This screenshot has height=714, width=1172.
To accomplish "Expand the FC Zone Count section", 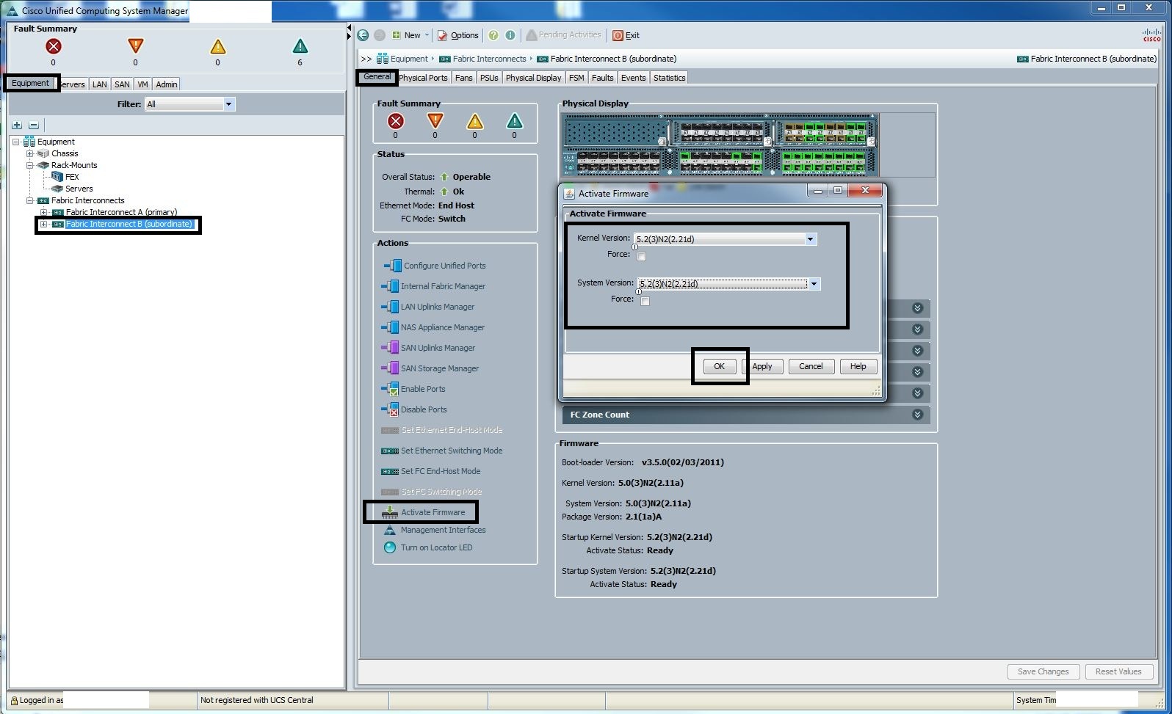I will point(917,415).
